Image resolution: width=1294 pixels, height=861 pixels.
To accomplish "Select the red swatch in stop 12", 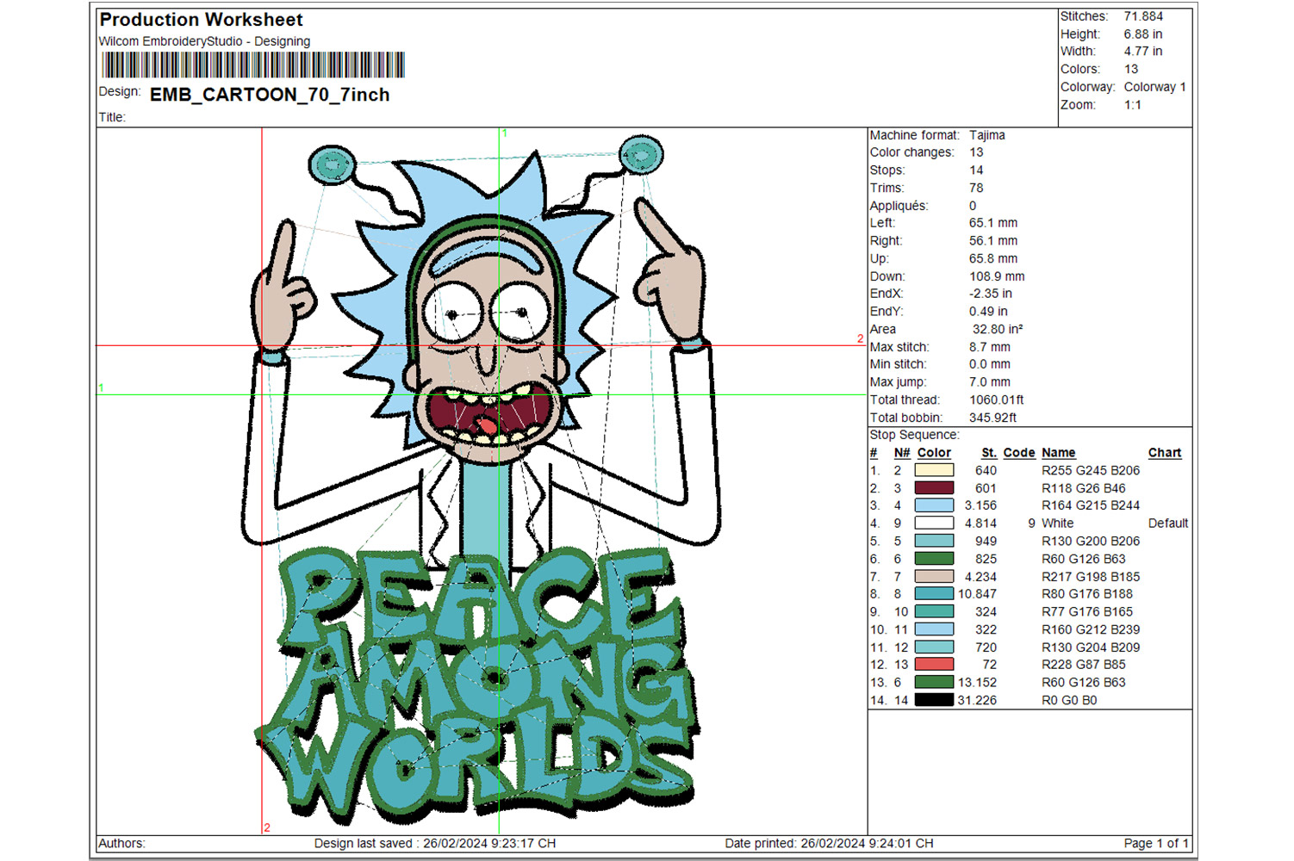I will point(934,665).
